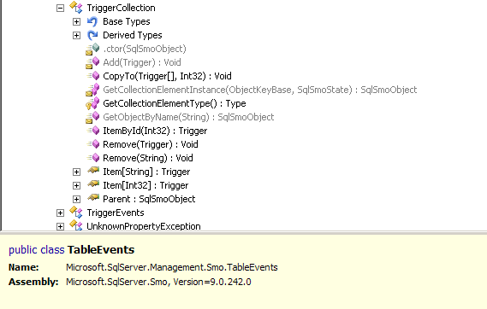Image resolution: width=487 pixels, height=309 pixels.
Task: Click the GetCollectionElementInstance method icon
Action: pos(92,90)
